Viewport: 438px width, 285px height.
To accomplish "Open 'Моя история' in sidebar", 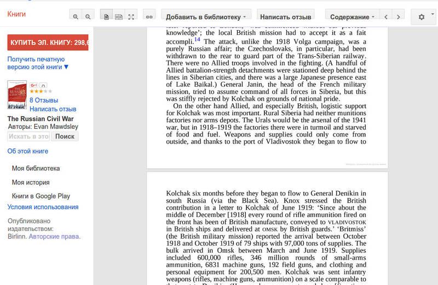I will (31, 182).
